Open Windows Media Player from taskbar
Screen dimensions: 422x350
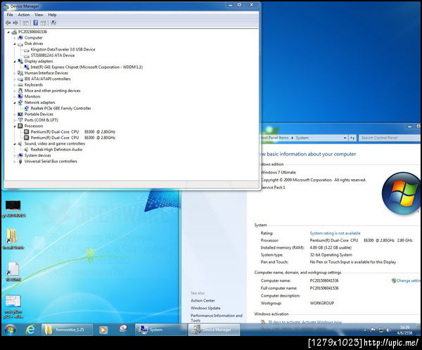tap(103, 330)
